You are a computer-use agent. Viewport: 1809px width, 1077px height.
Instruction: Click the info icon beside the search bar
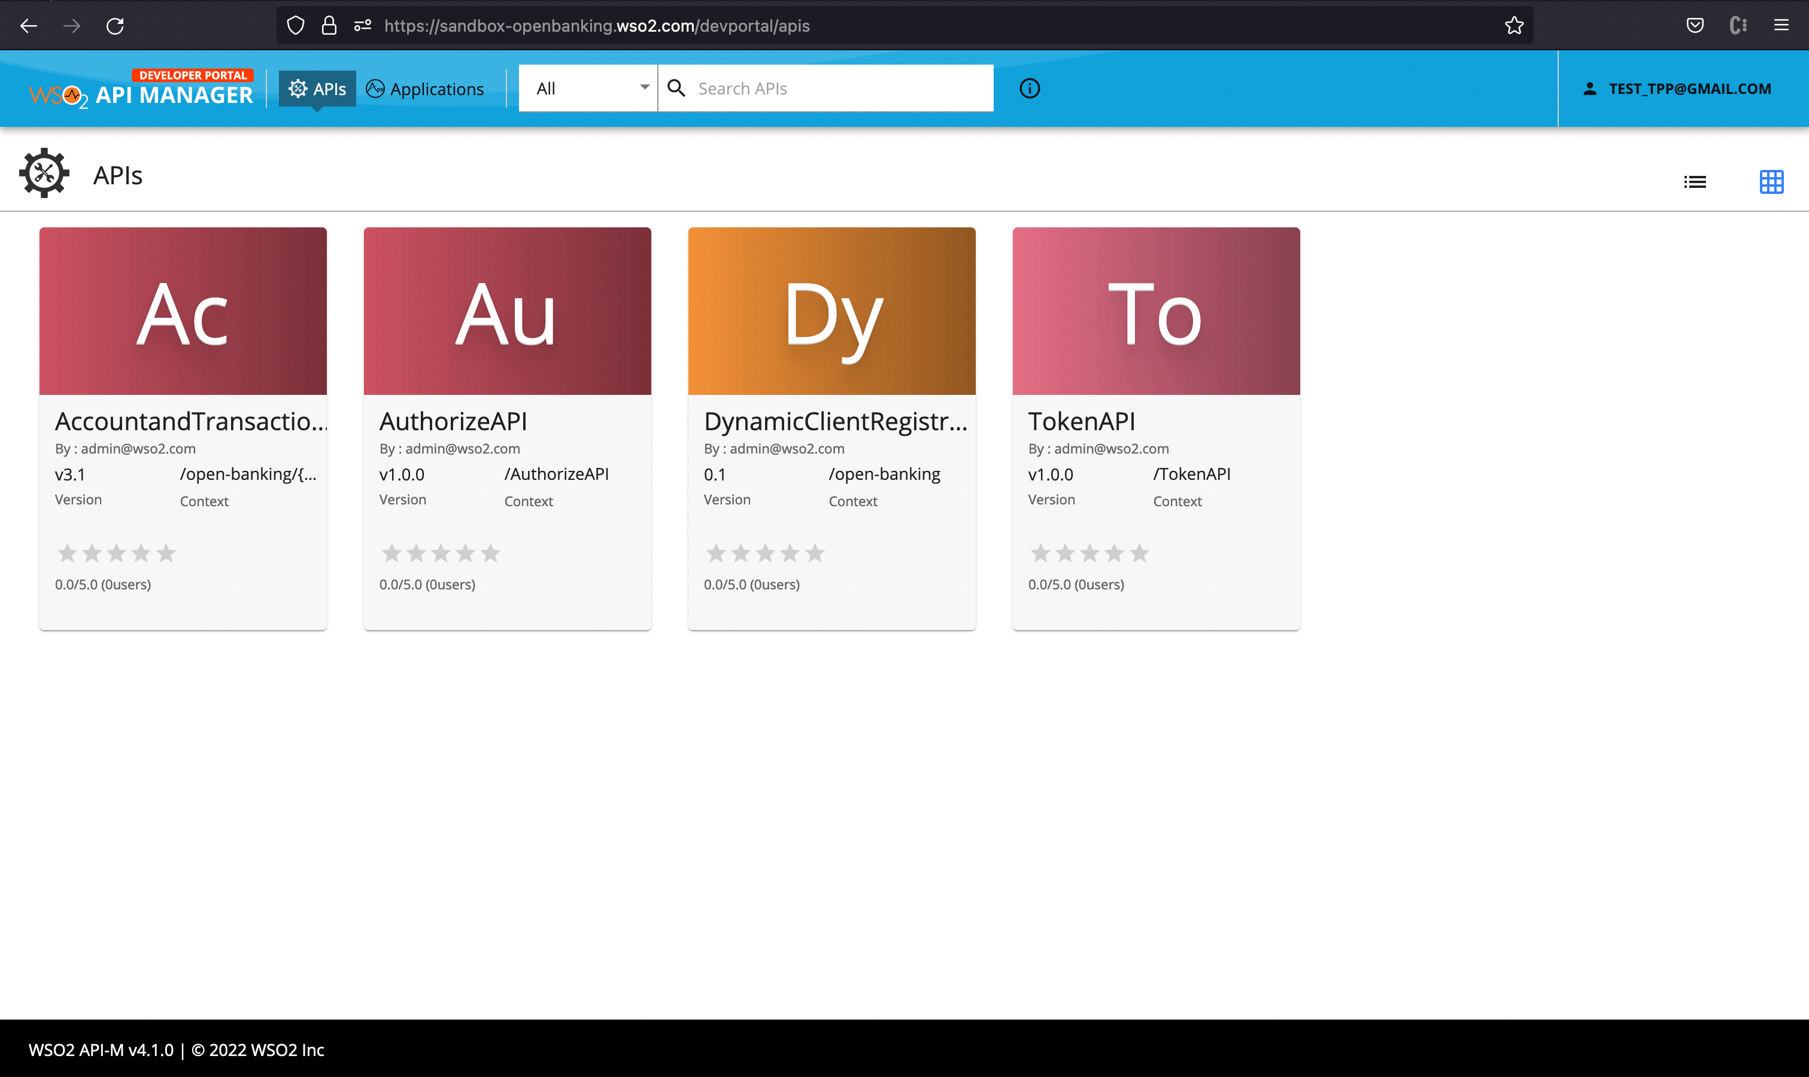[1030, 88]
